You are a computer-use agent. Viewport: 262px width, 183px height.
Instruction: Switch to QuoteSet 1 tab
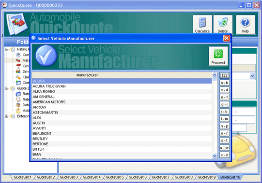click(23, 177)
